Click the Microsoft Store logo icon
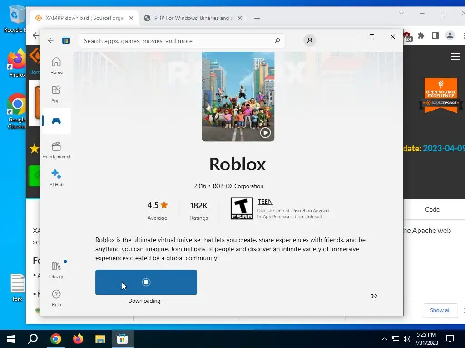This screenshot has width=465, height=348. click(x=66, y=40)
